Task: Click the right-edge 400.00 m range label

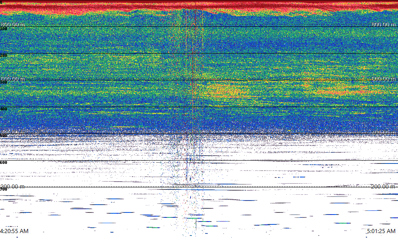Action: 383,133
